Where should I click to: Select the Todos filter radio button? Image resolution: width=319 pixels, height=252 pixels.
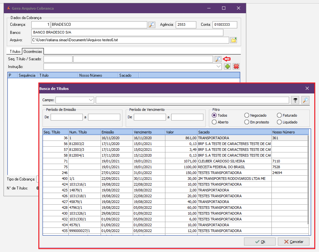(214, 115)
